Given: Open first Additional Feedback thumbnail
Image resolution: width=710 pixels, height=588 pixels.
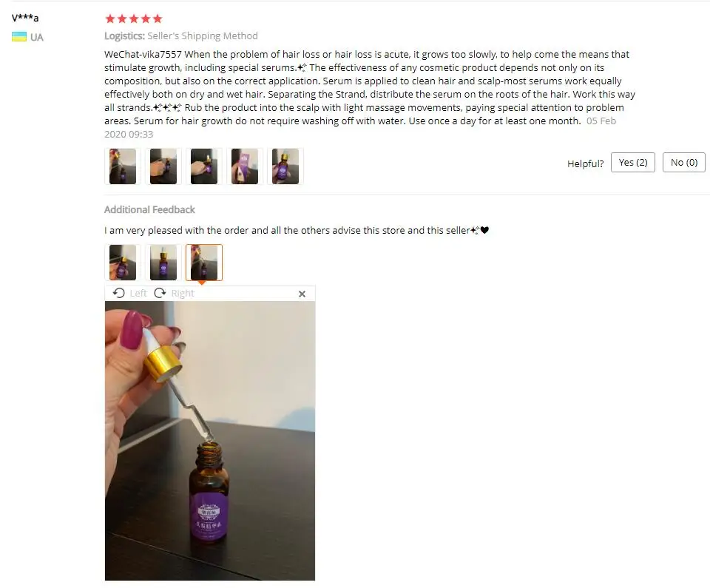Looking at the screenshot, I should 123,263.
